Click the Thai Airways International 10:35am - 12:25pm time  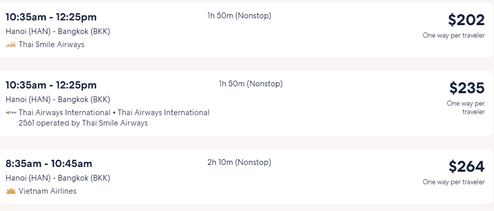pyautogui.click(x=51, y=85)
